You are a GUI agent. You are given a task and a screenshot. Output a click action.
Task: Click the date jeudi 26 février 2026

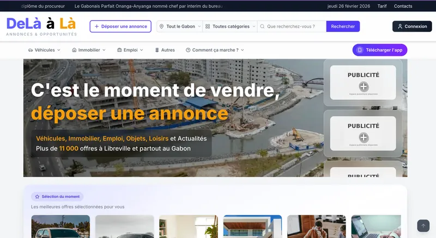(x=349, y=6)
